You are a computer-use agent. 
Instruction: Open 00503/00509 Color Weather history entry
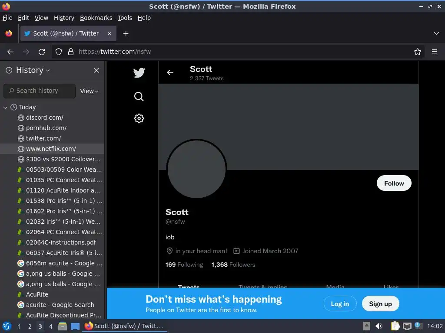tap(52, 170)
